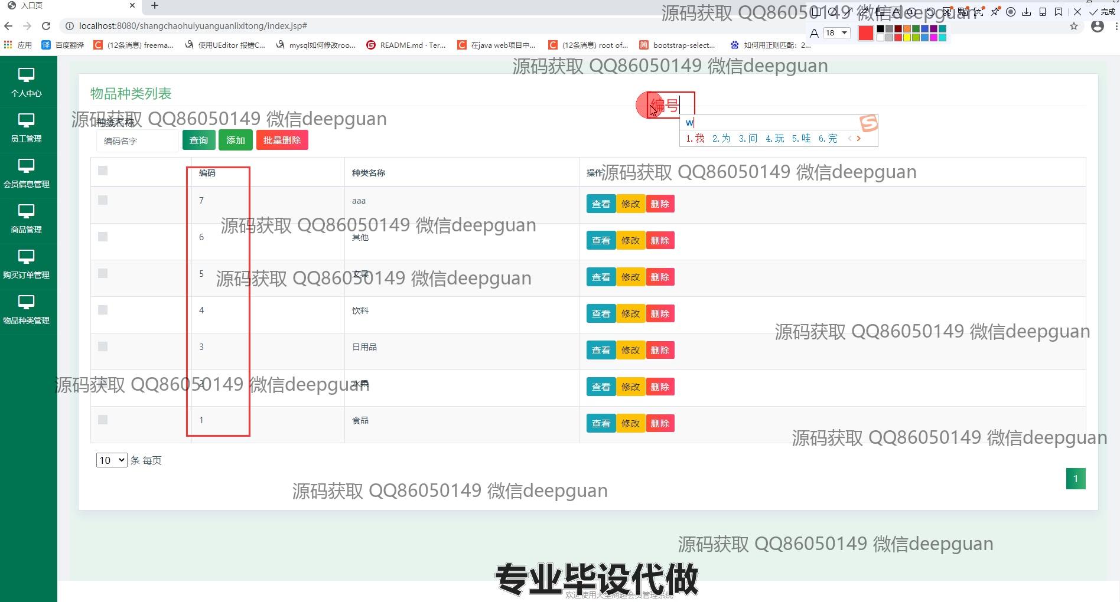Open 商品管理 in the sidebar

(x=26, y=218)
